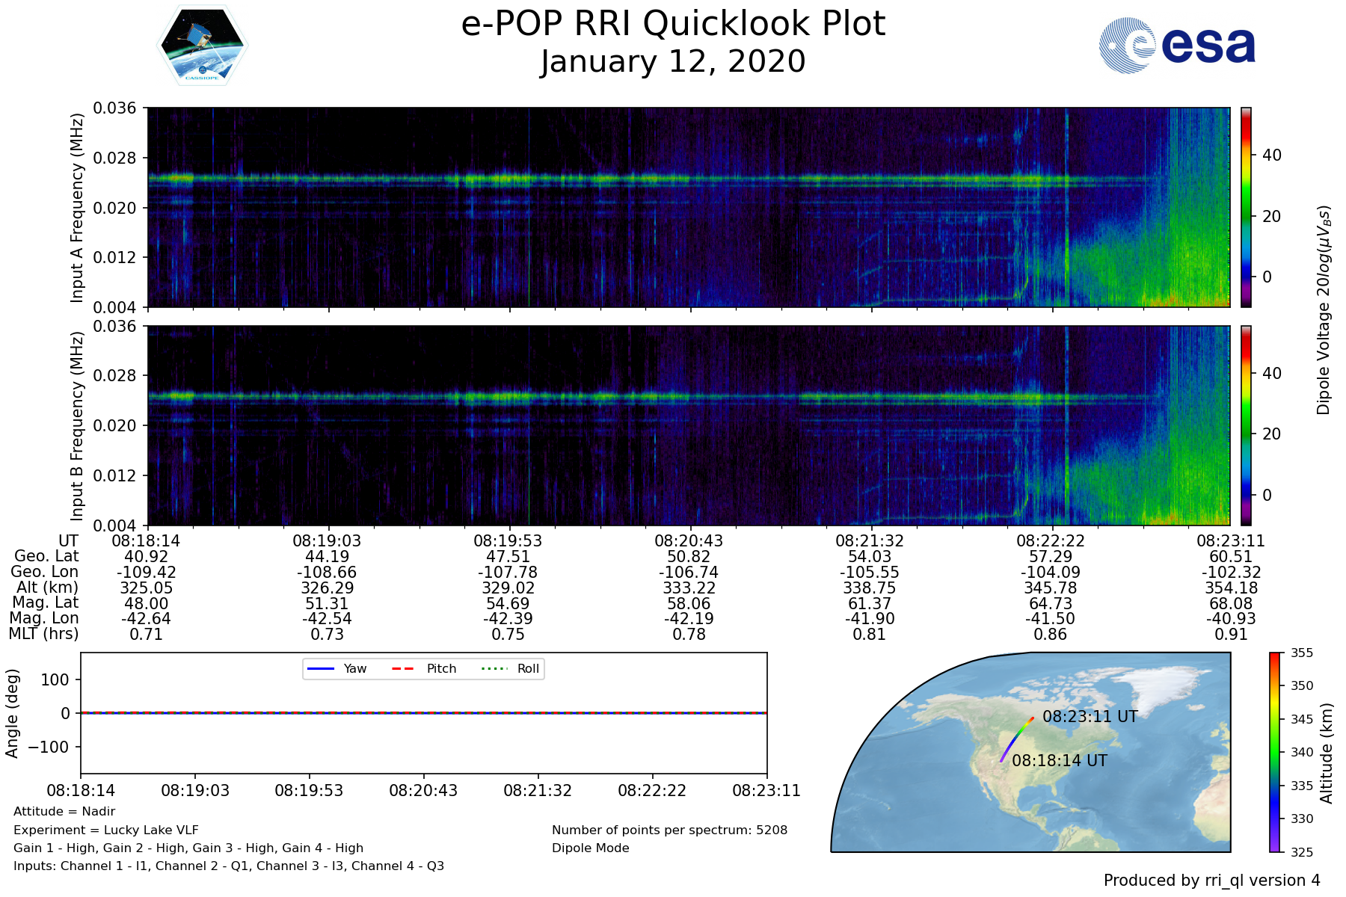Click the Input B dipole voltage colorbar
Image resolution: width=1346 pixels, height=897 pixels.
(1246, 425)
